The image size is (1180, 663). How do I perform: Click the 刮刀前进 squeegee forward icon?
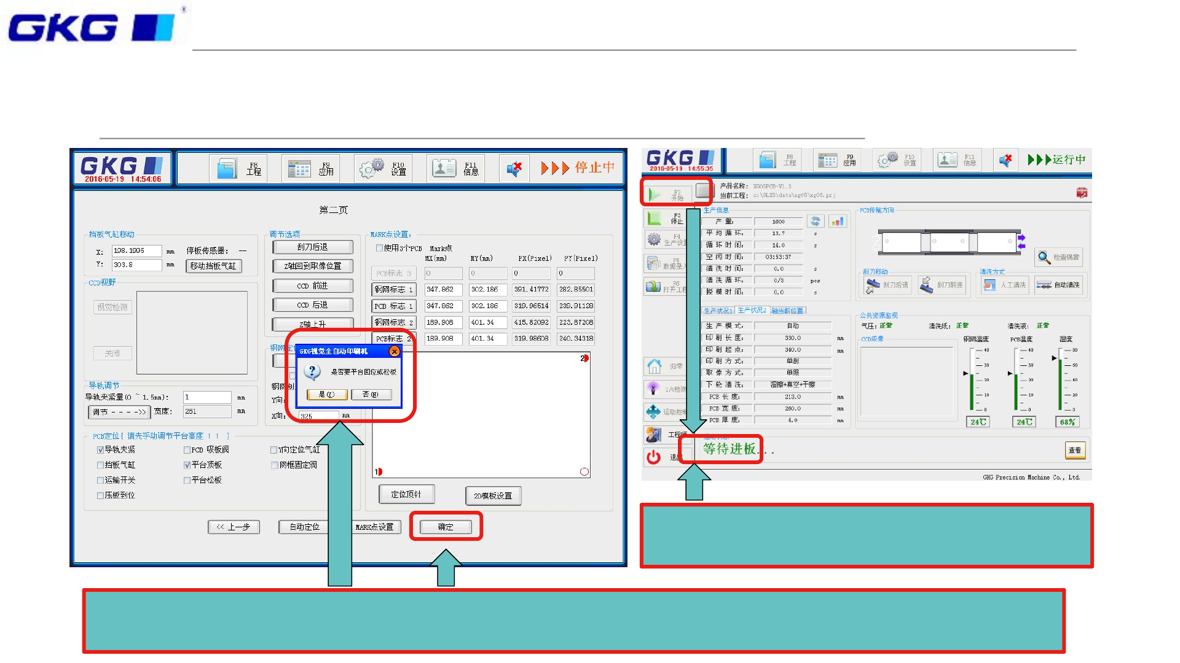tap(927, 285)
